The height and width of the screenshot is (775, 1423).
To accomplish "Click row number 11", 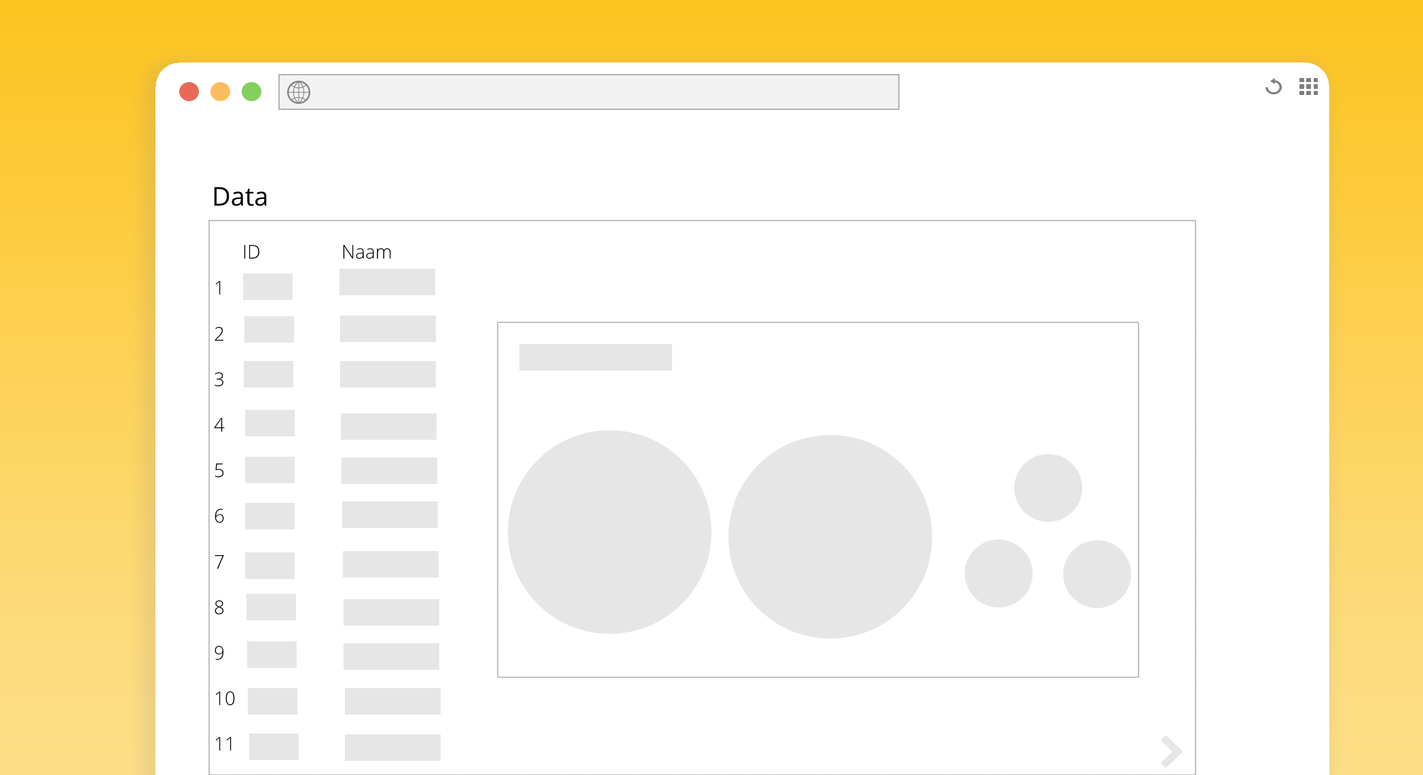I will point(224,744).
